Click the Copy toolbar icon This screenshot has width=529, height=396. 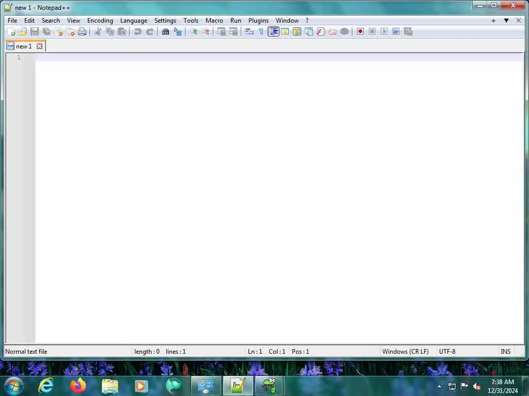coord(110,31)
